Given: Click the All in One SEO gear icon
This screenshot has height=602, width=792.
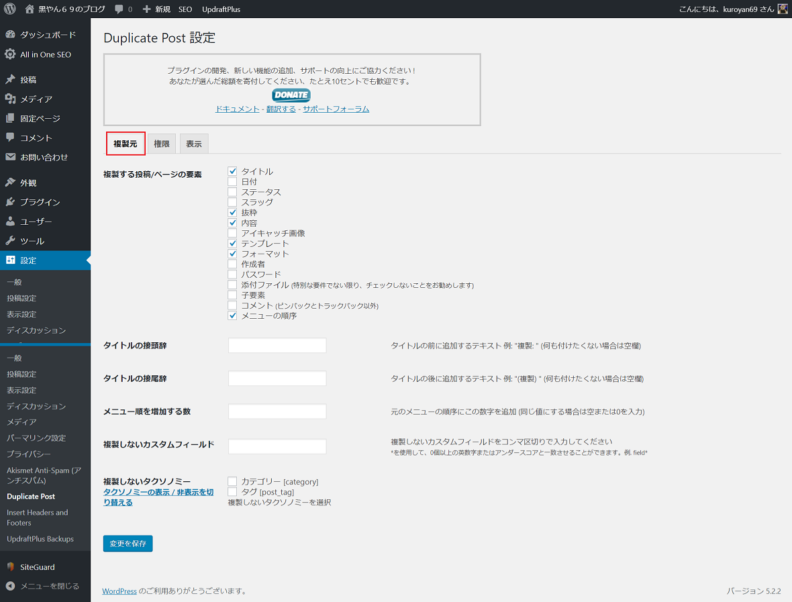Looking at the screenshot, I should pyautogui.click(x=10, y=54).
